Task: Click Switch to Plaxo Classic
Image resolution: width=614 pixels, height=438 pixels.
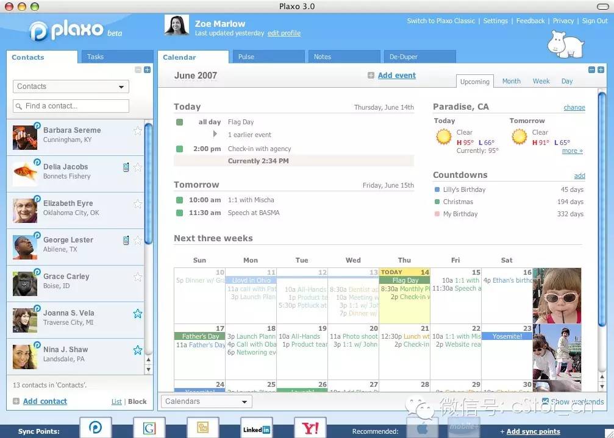Action: 441,21
